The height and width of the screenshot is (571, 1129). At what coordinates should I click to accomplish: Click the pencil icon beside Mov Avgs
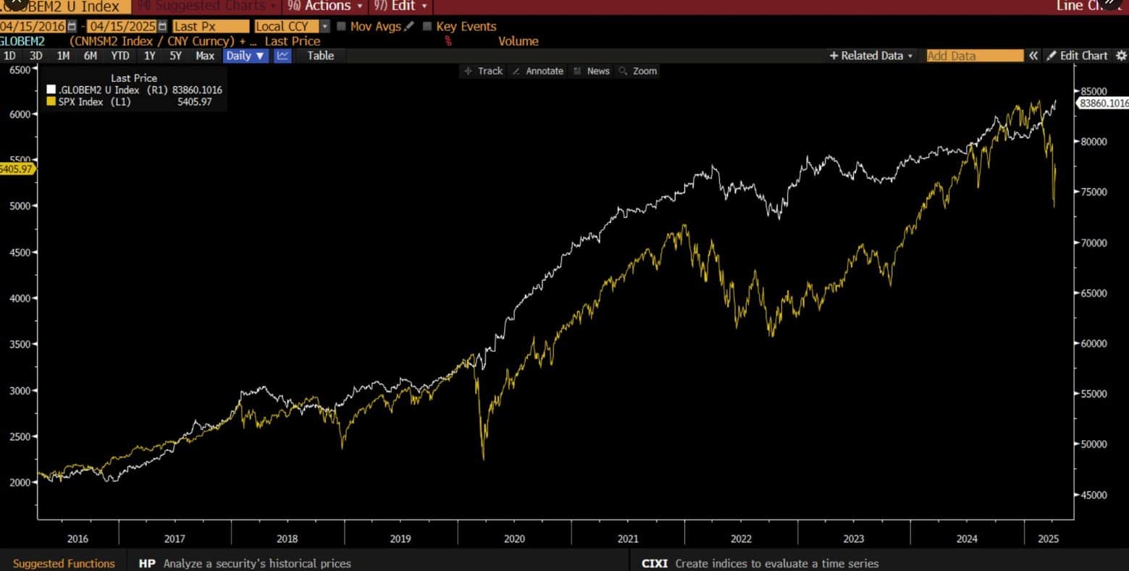pyautogui.click(x=409, y=27)
